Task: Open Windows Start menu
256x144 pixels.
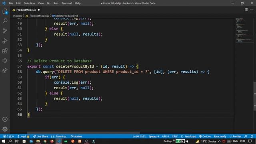Action: [3, 141]
